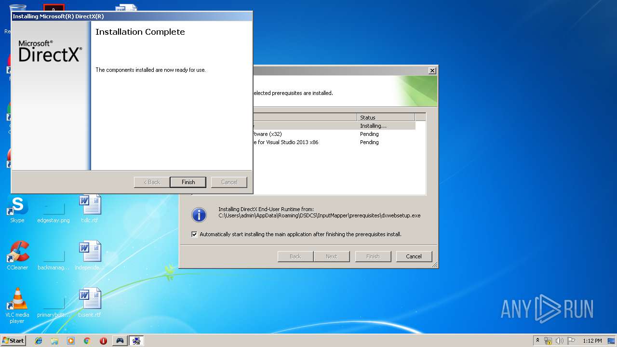Open the Windows Start menu
Viewport: 617px width, 347px height.
[13, 340]
